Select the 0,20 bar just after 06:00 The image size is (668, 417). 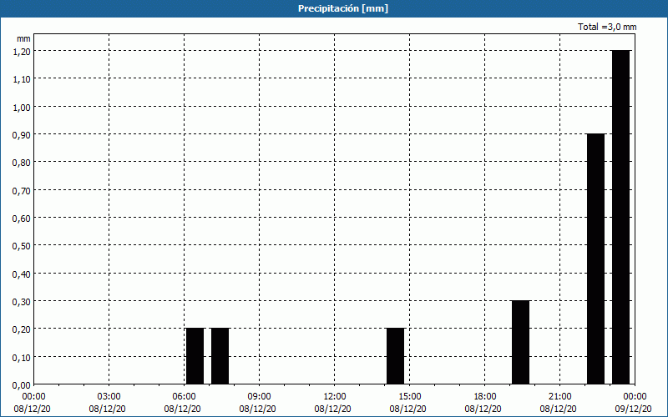[195, 356]
